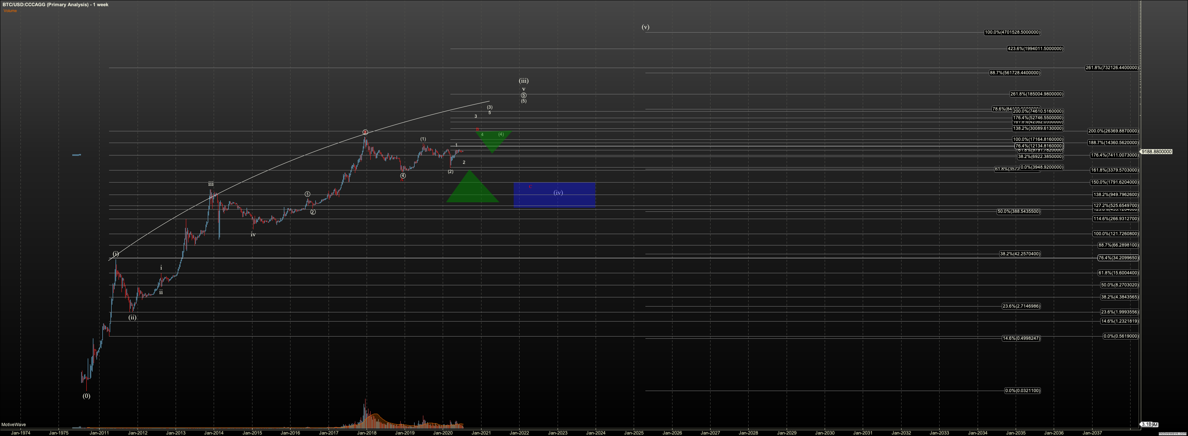Click the Jan-2011 date on the time axis
The image size is (1188, 436).
pyautogui.click(x=100, y=433)
